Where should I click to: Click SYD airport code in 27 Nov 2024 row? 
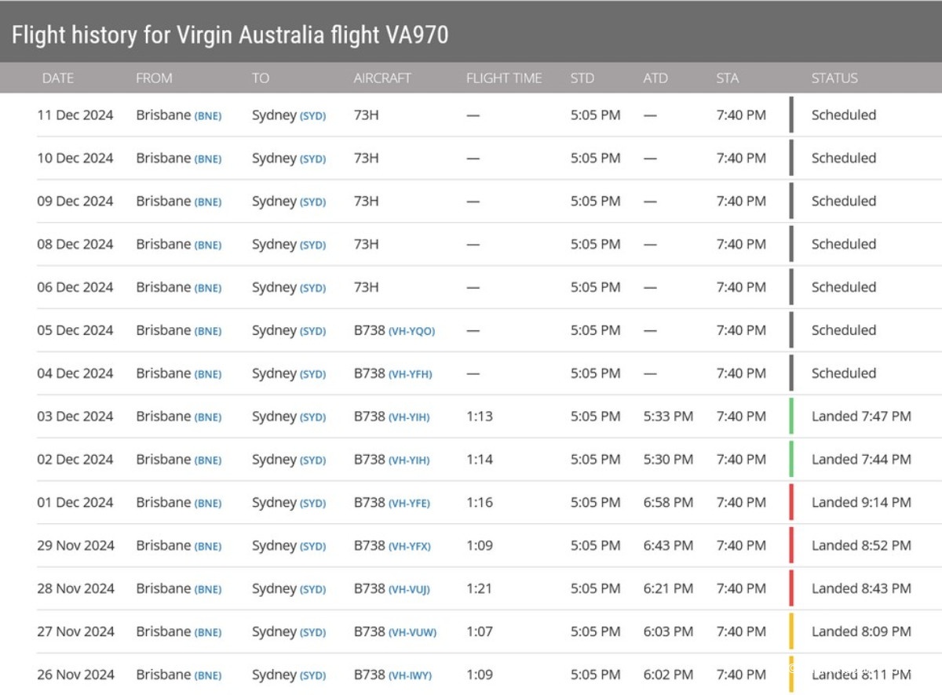click(x=312, y=633)
